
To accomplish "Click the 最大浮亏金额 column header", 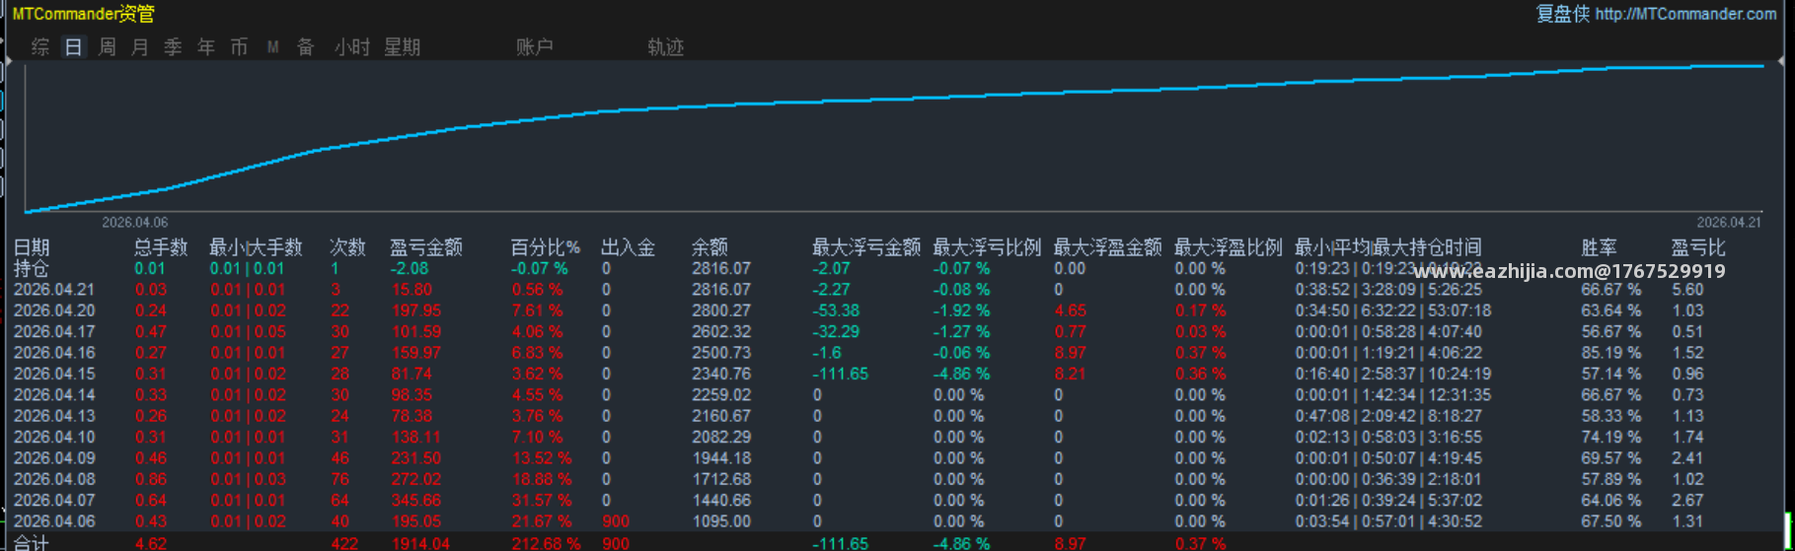I will (x=866, y=247).
